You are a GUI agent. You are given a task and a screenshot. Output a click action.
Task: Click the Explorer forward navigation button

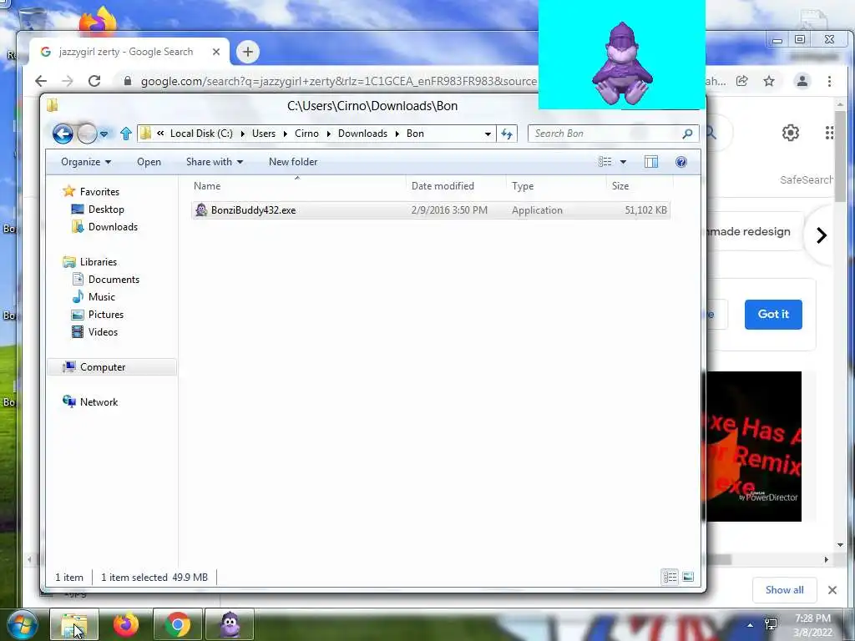(87, 134)
